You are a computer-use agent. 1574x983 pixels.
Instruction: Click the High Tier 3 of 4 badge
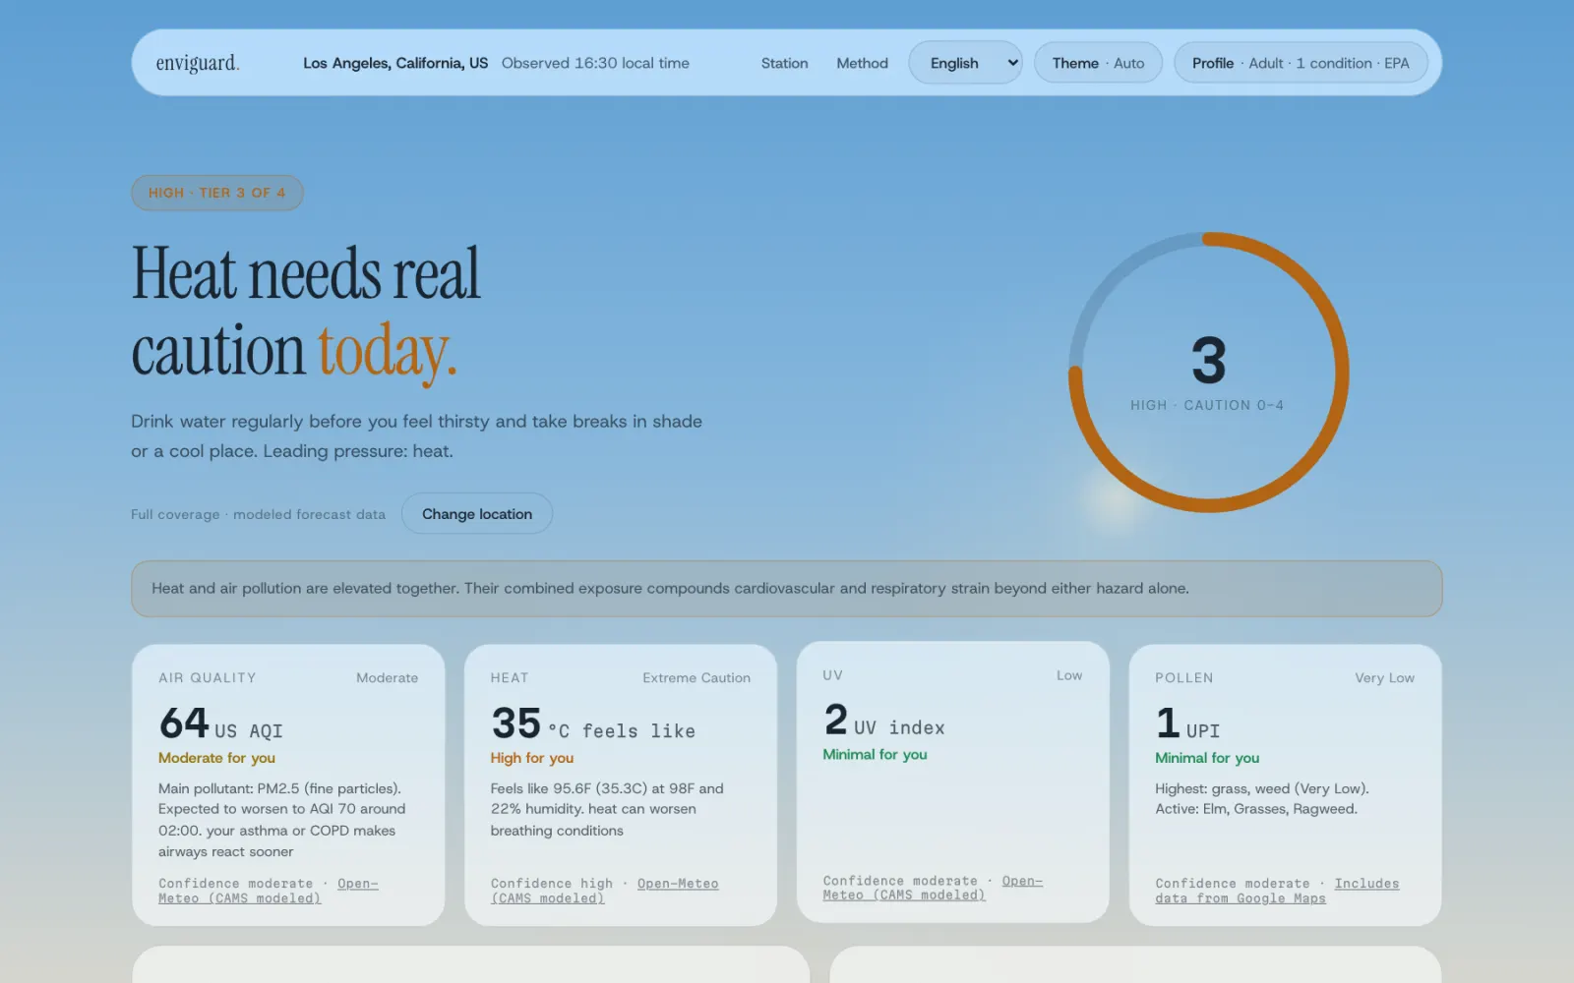[217, 193]
